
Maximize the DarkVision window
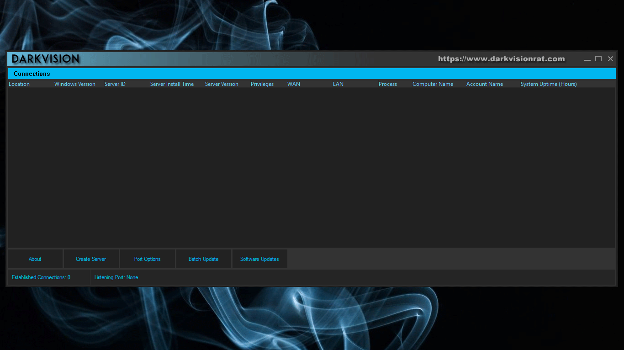coord(598,59)
